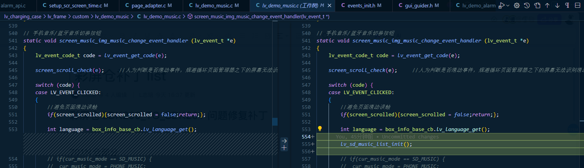Go to next change down arrow
This screenshot has width=584, height=168.
click(x=558, y=5)
